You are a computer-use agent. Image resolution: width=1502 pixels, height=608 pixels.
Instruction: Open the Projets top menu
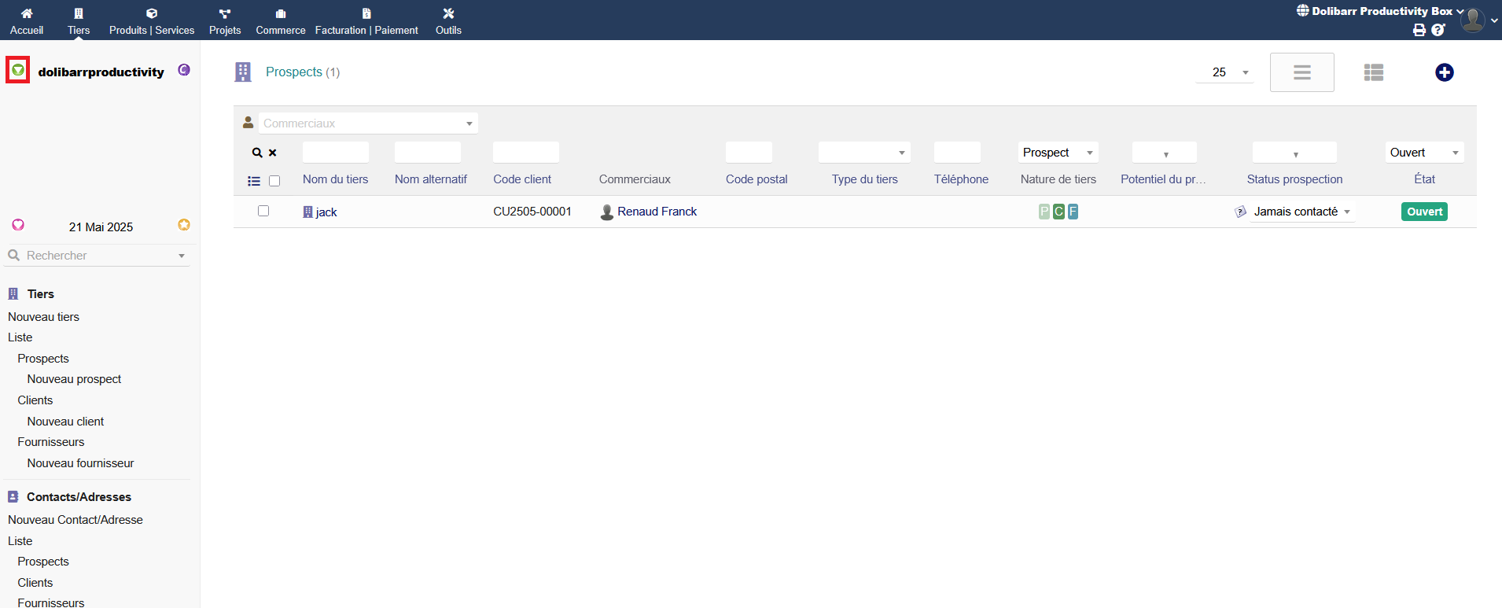[x=225, y=21]
